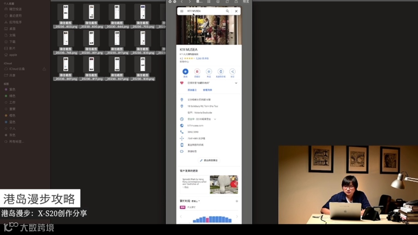Select the Work (工作) tag in the sidebar
The height and width of the screenshot is (235, 418).
(10, 102)
